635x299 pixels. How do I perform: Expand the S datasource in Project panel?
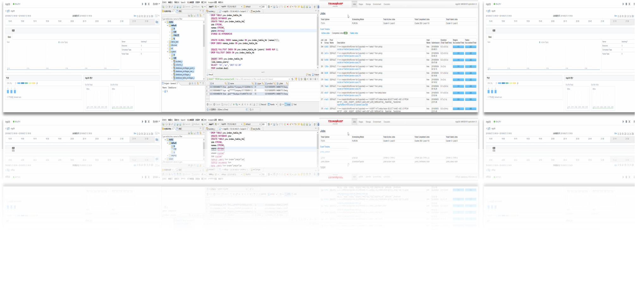[163, 91]
